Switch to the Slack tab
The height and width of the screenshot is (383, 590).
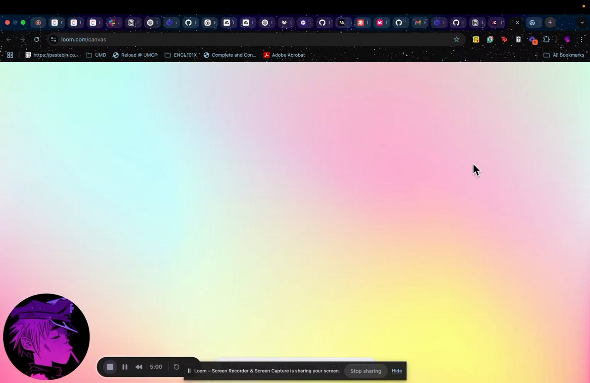(x=113, y=23)
